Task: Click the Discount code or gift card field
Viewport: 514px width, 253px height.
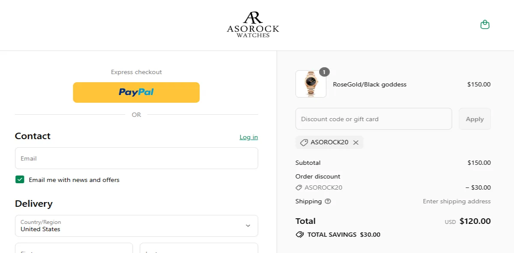Action: pos(374,119)
